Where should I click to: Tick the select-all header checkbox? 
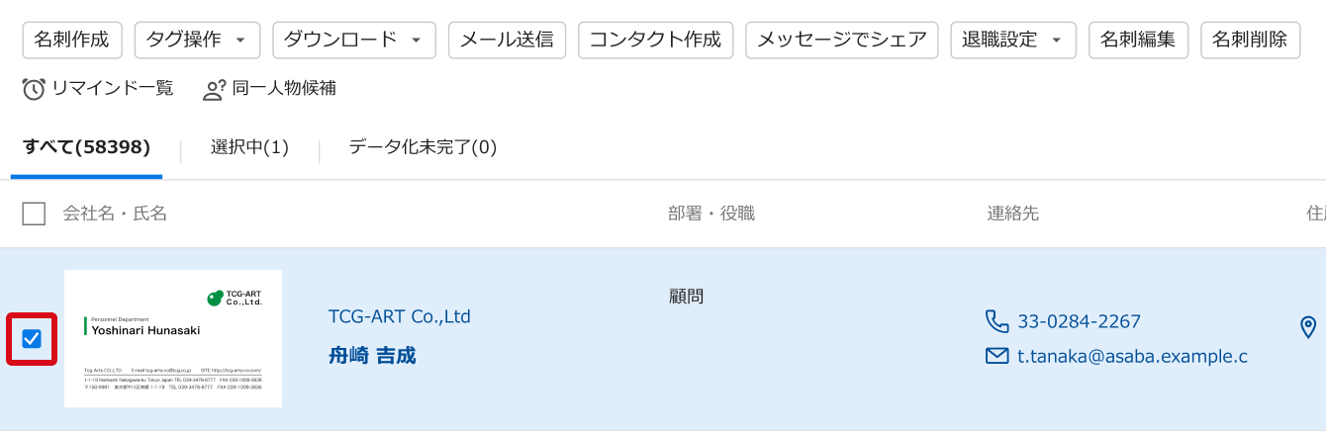click(34, 214)
